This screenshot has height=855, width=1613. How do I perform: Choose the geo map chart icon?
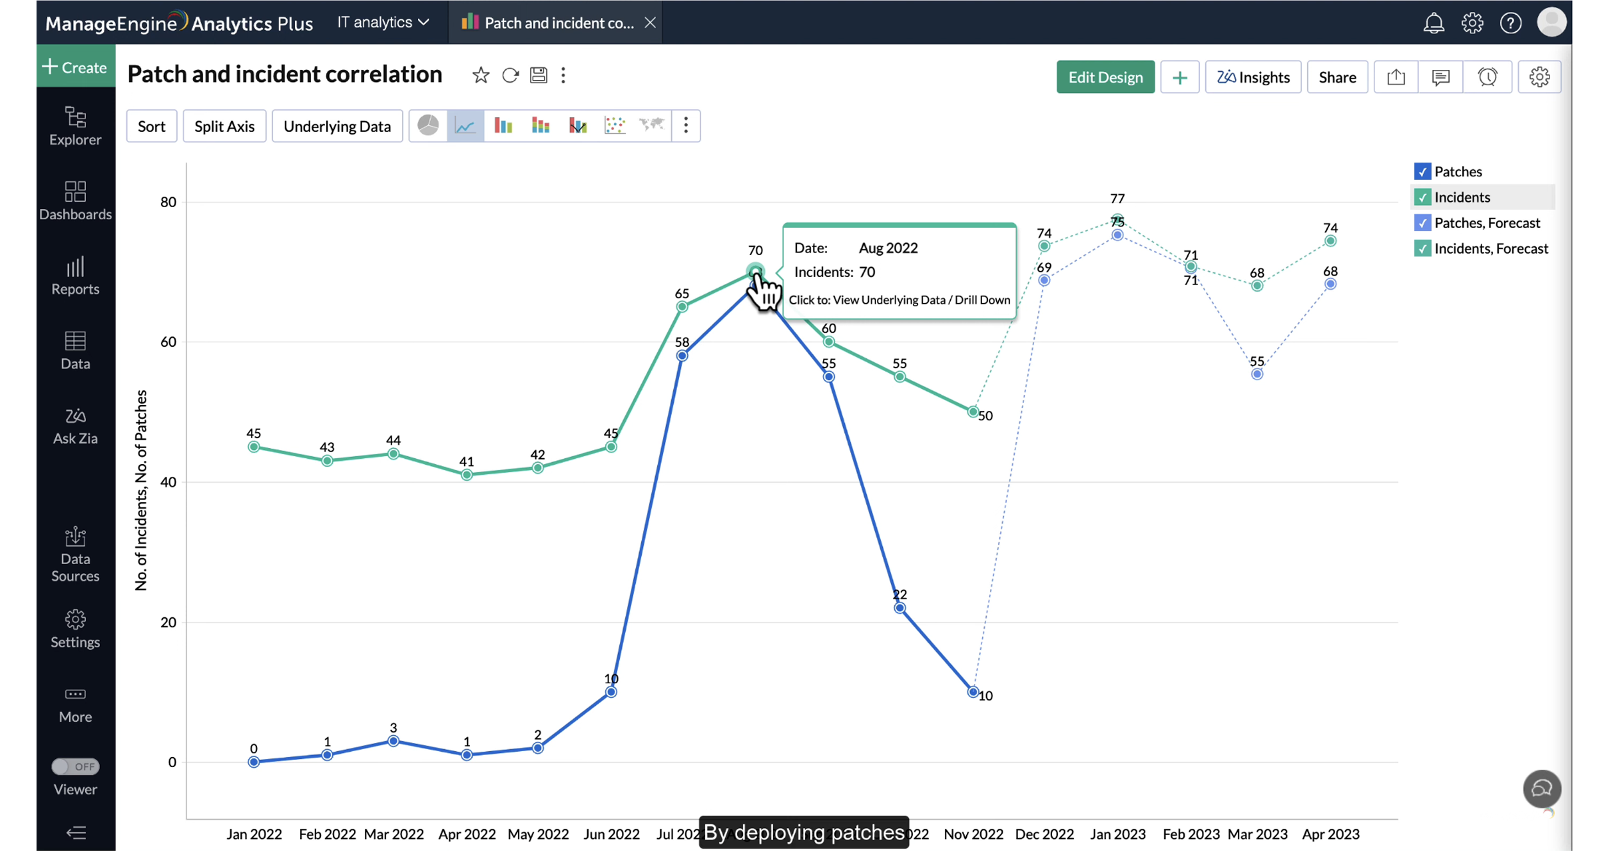[x=652, y=126]
